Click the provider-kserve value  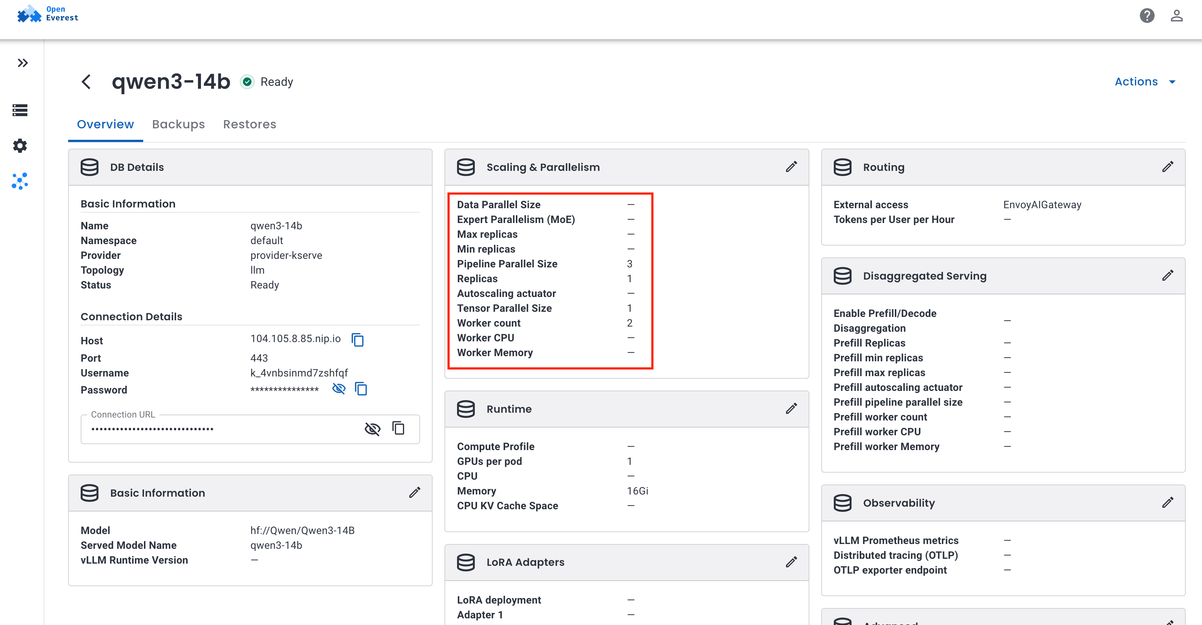(x=286, y=255)
